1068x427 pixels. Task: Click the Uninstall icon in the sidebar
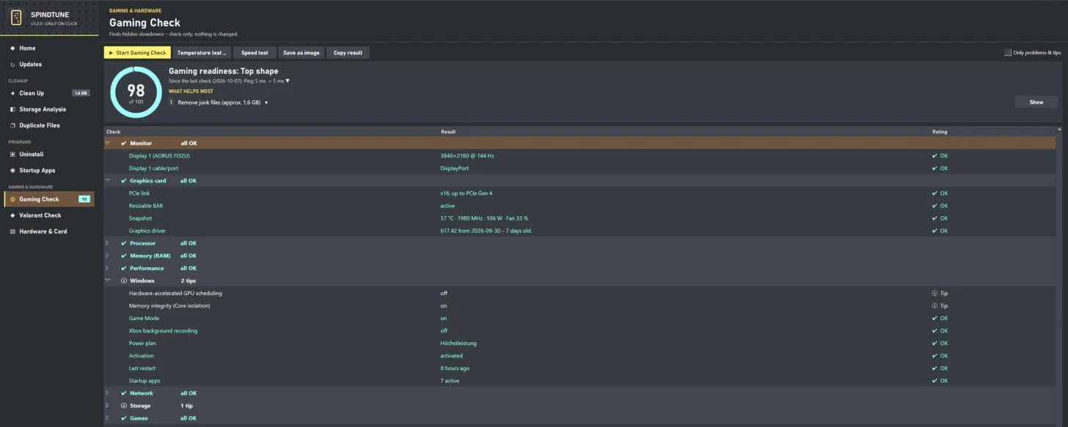click(x=12, y=155)
